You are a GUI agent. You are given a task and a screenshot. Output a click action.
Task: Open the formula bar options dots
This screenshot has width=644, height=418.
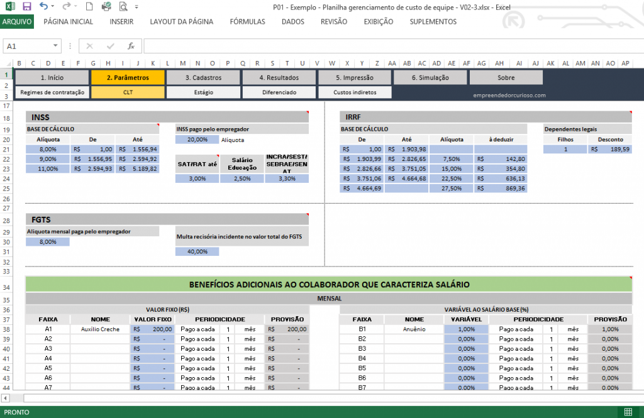(x=70, y=46)
